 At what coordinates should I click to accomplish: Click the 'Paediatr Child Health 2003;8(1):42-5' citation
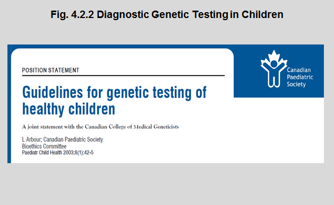pos(58,153)
